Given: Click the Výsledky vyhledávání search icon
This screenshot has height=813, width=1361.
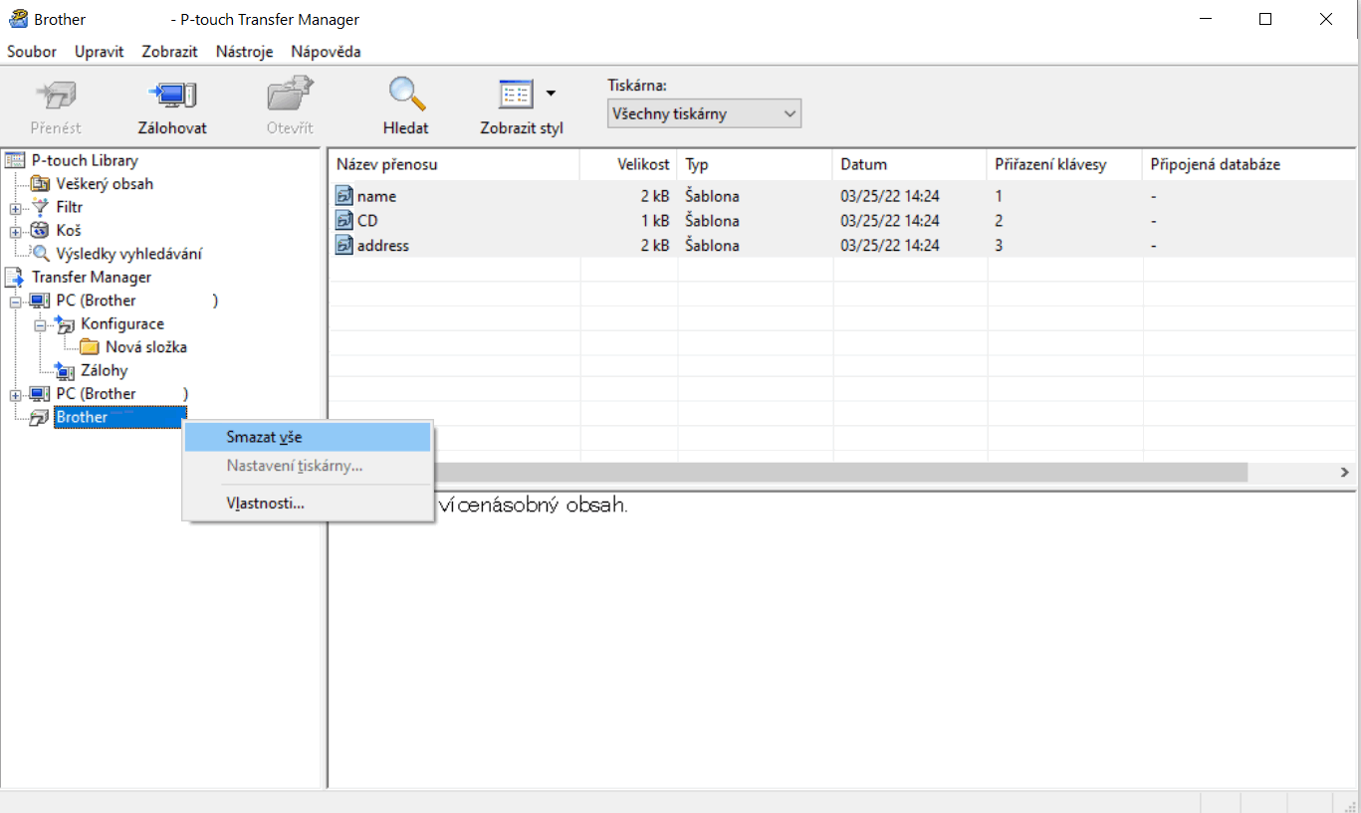Looking at the screenshot, I should click(x=40, y=254).
